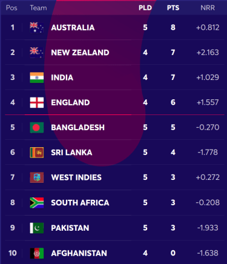Click the Bangladesh flag icon

click(x=37, y=127)
